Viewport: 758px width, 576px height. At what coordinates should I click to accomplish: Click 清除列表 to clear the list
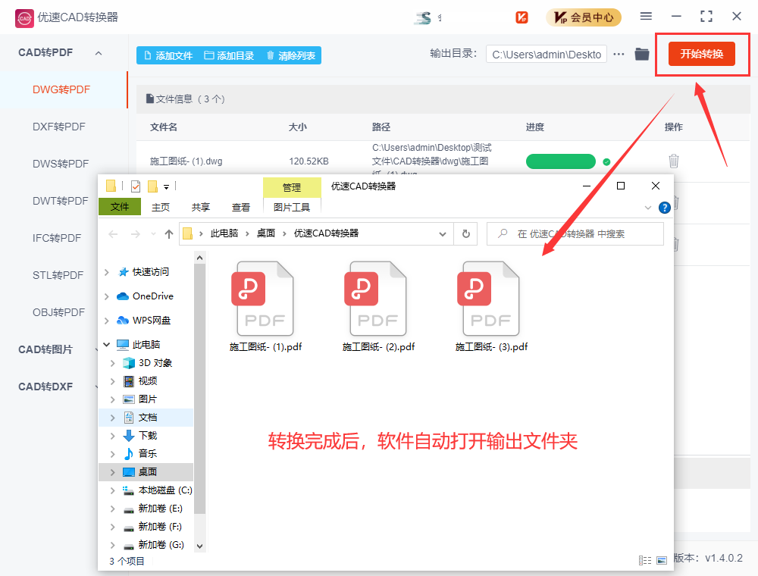(x=291, y=55)
